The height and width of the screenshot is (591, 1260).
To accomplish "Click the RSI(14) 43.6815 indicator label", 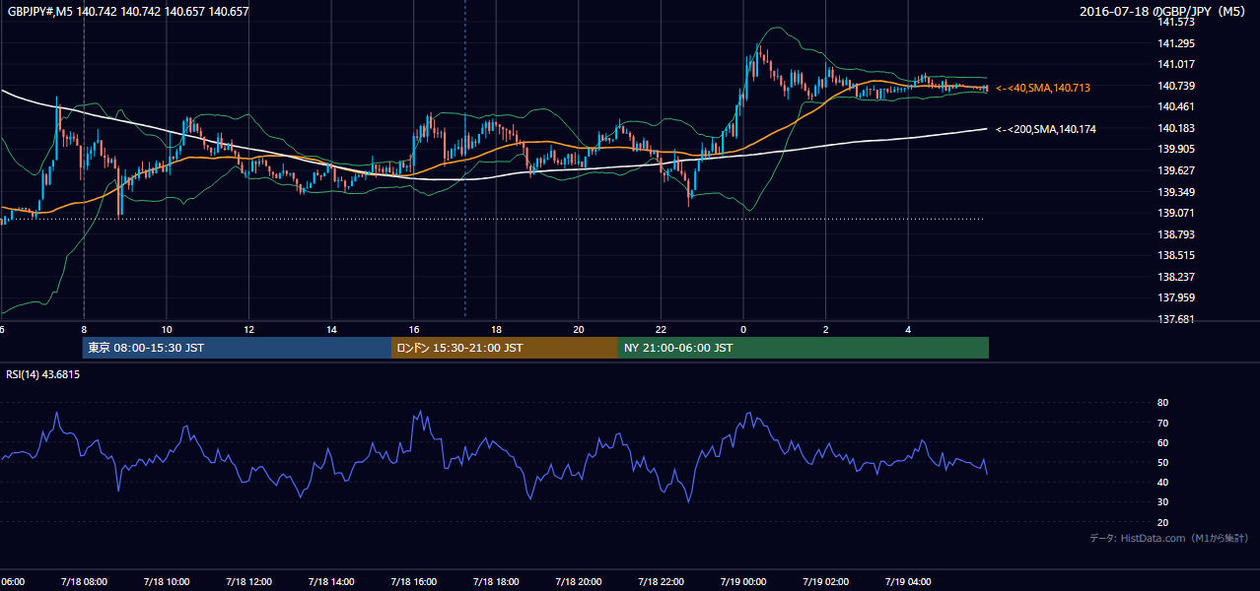I will [43, 374].
